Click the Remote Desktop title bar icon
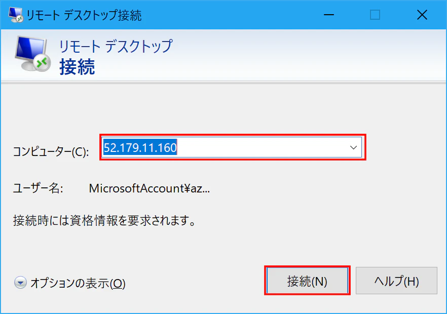This screenshot has width=447, height=314. click(x=16, y=15)
